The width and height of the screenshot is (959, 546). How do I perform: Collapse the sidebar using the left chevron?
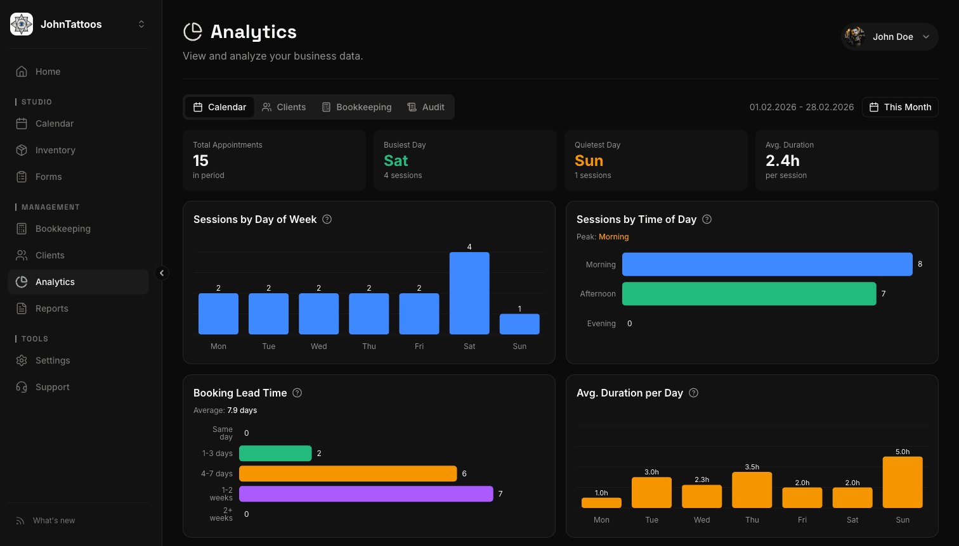point(162,273)
